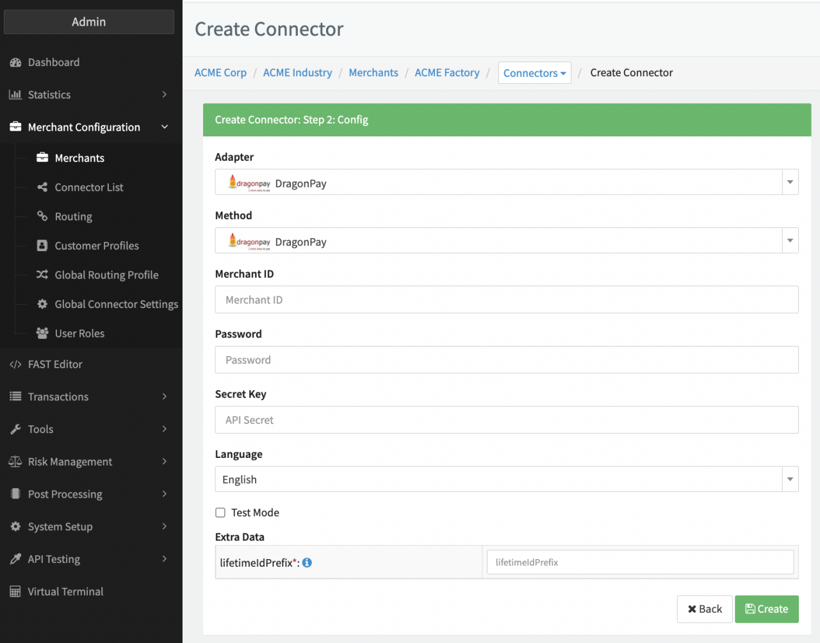Click the Statistics bar chart icon

[x=15, y=95]
